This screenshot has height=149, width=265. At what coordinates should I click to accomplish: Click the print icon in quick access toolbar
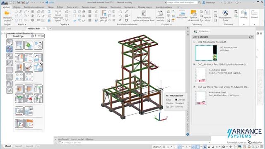coord(27,2)
